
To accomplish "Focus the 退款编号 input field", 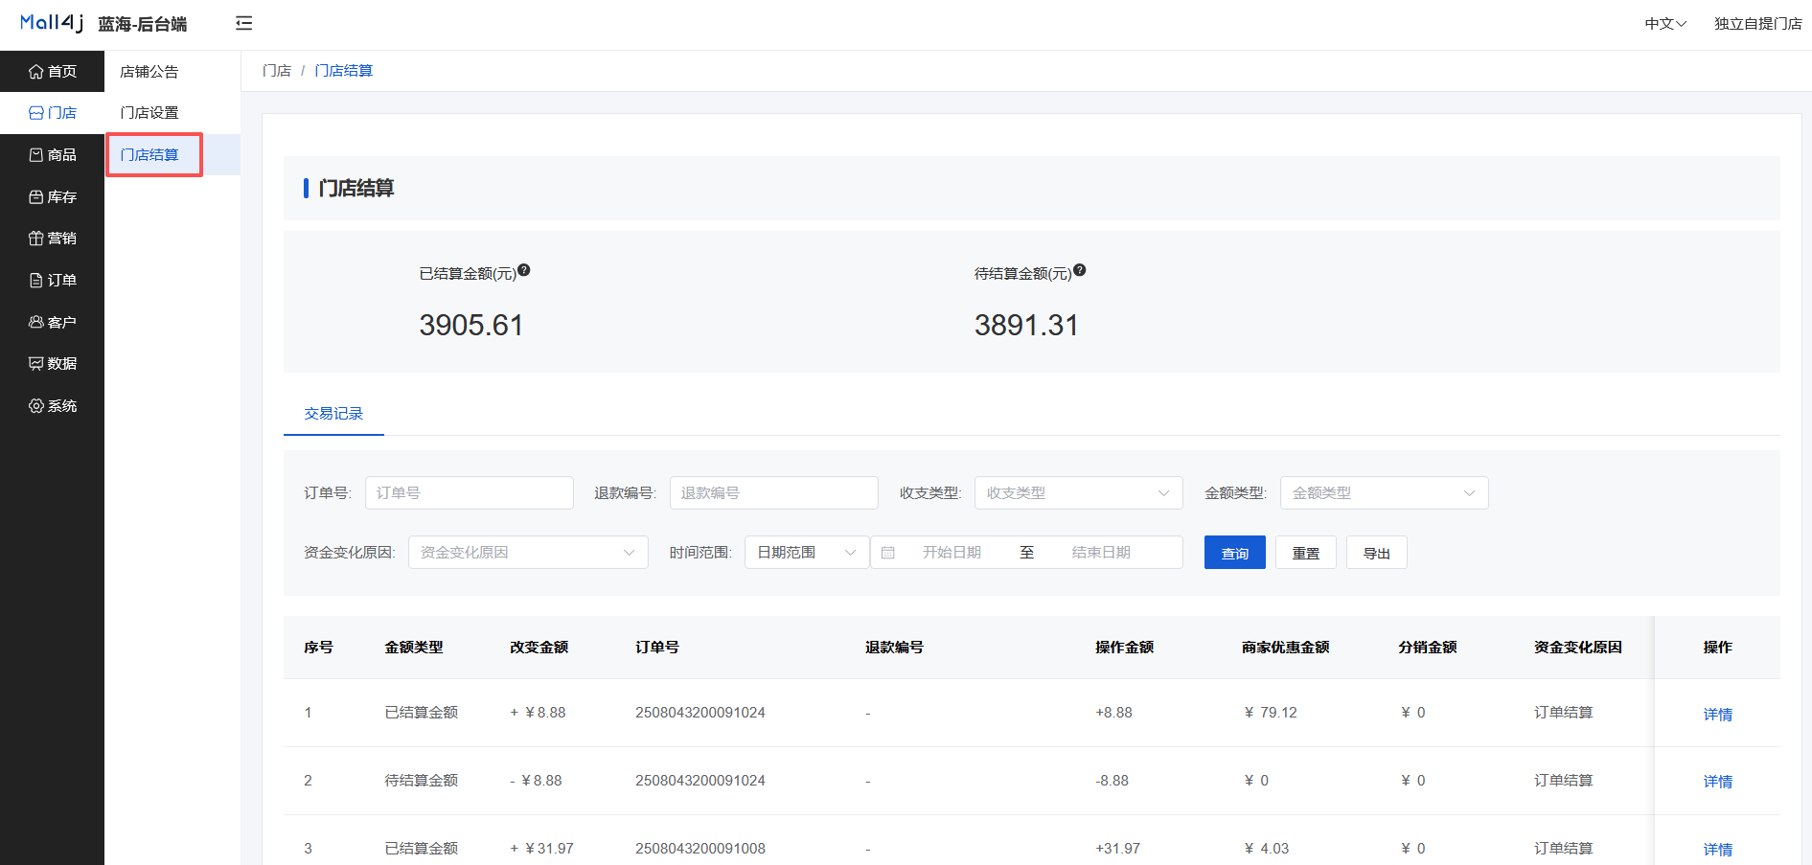I will click(774, 492).
